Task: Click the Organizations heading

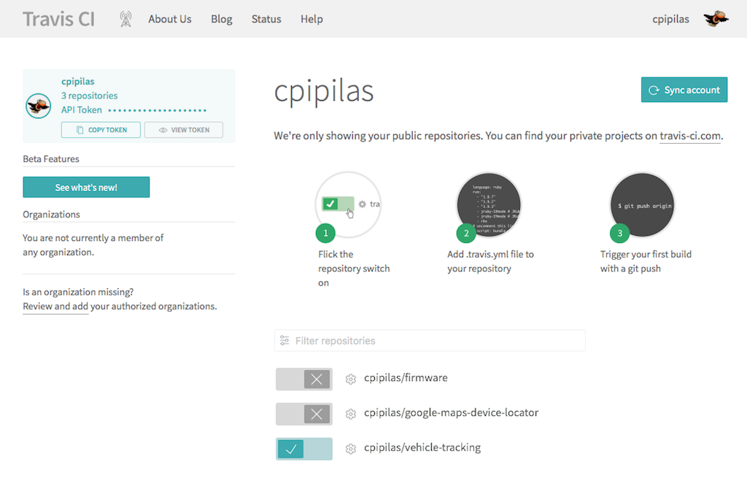Action: pyautogui.click(x=52, y=215)
